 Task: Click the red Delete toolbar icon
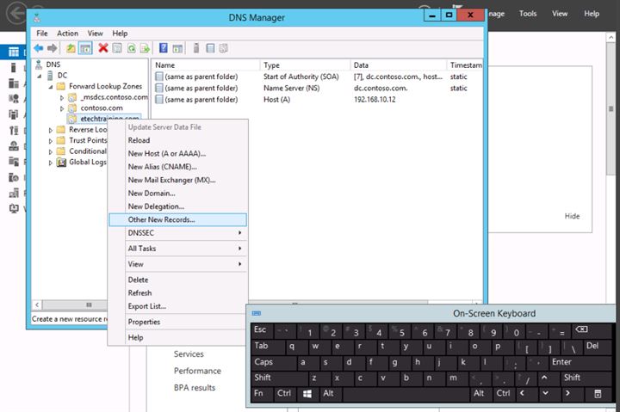click(103, 48)
